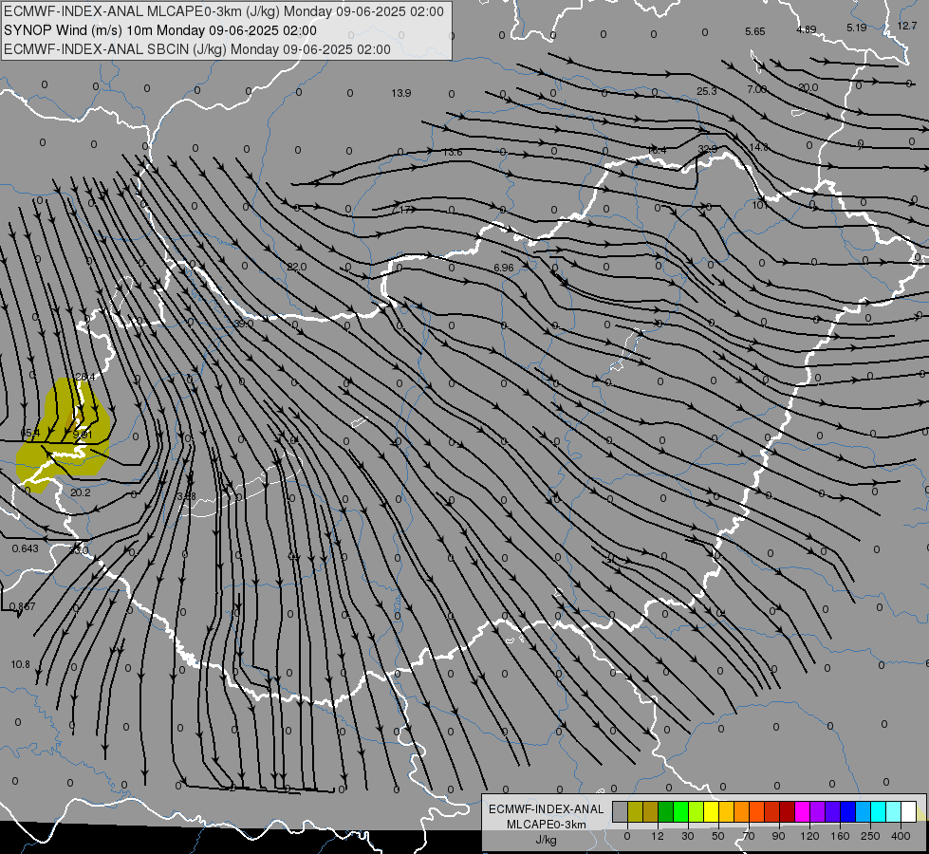Select the dark green legend swatch
The height and width of the screenshot is (854, 929).
click(x=665, y=811)
